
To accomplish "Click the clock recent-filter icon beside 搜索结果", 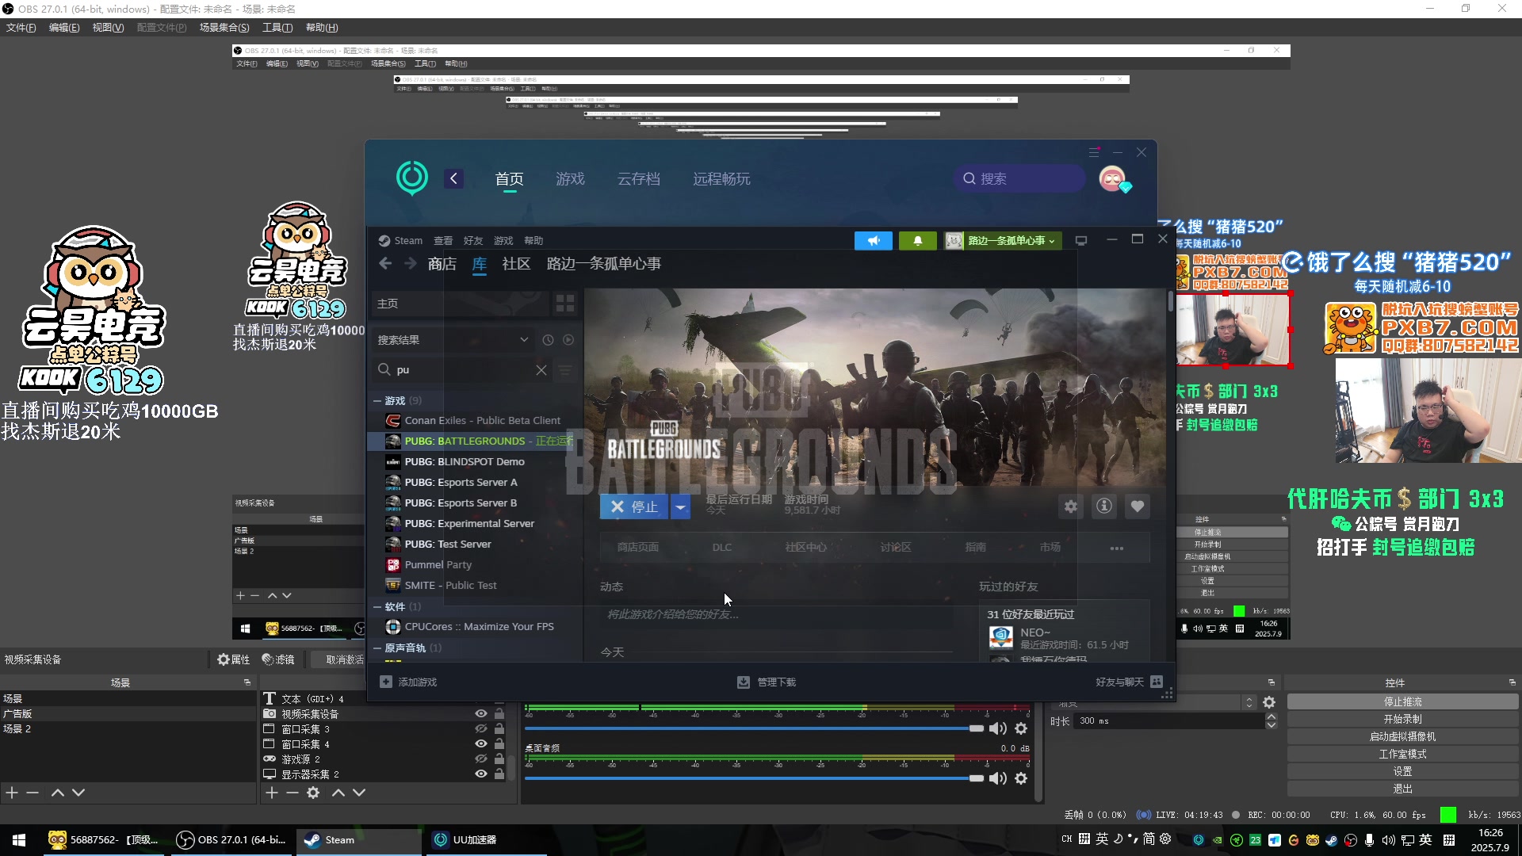I will [548, 340].
